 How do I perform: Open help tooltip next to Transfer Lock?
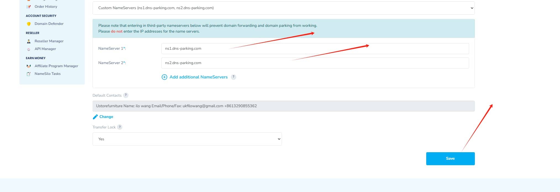point(120,127)
